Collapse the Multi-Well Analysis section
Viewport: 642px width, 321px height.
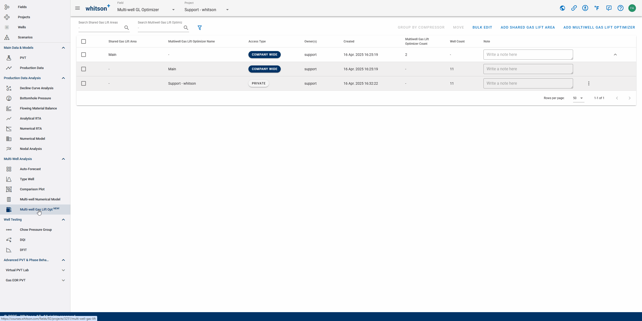(x=63, y=159)
